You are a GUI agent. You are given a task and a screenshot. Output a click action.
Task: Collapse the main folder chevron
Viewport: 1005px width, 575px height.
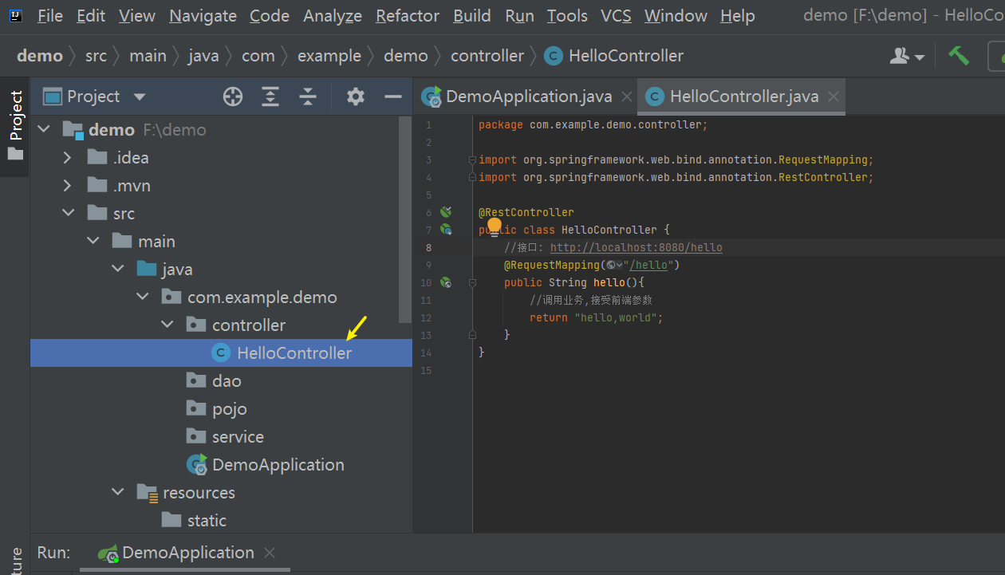click(93, 241)
